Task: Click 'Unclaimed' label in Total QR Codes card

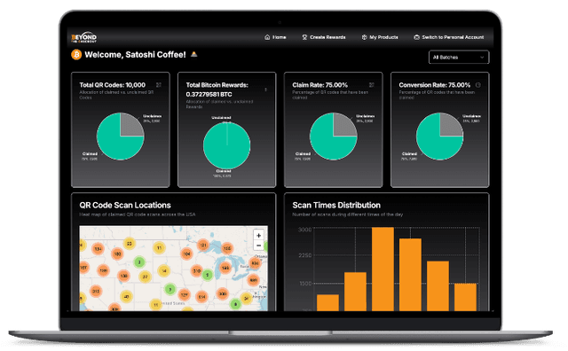Action: 152,116
